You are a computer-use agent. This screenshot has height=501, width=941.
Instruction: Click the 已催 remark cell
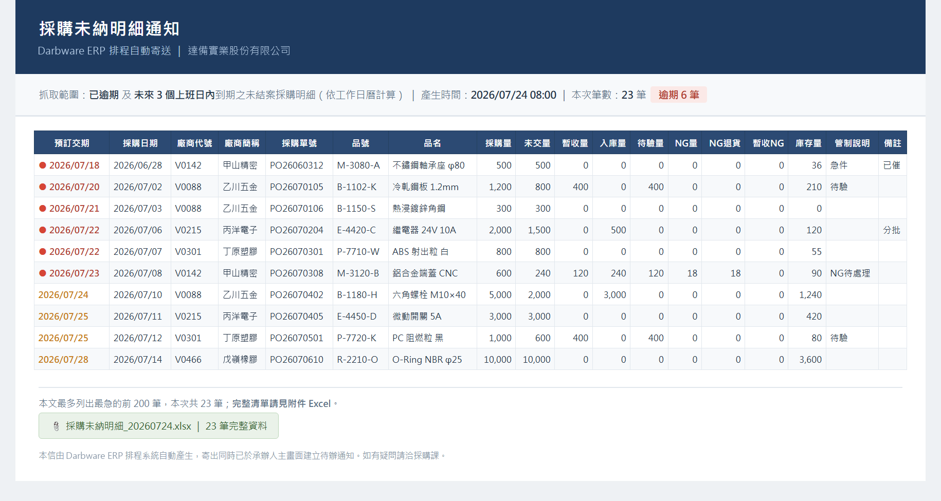(892, 165)
